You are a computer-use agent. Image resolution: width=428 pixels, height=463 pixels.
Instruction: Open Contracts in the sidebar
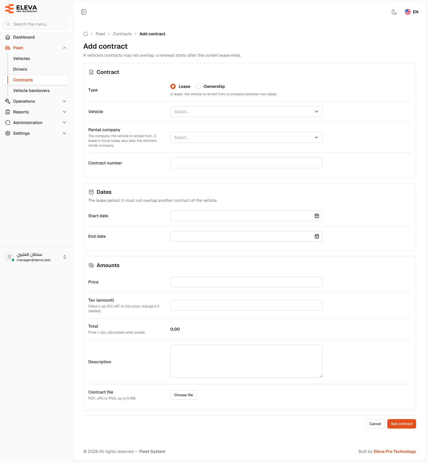(36, 80)
